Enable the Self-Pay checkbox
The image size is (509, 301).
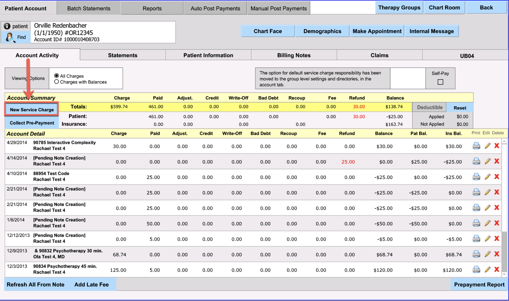point(440,82)
